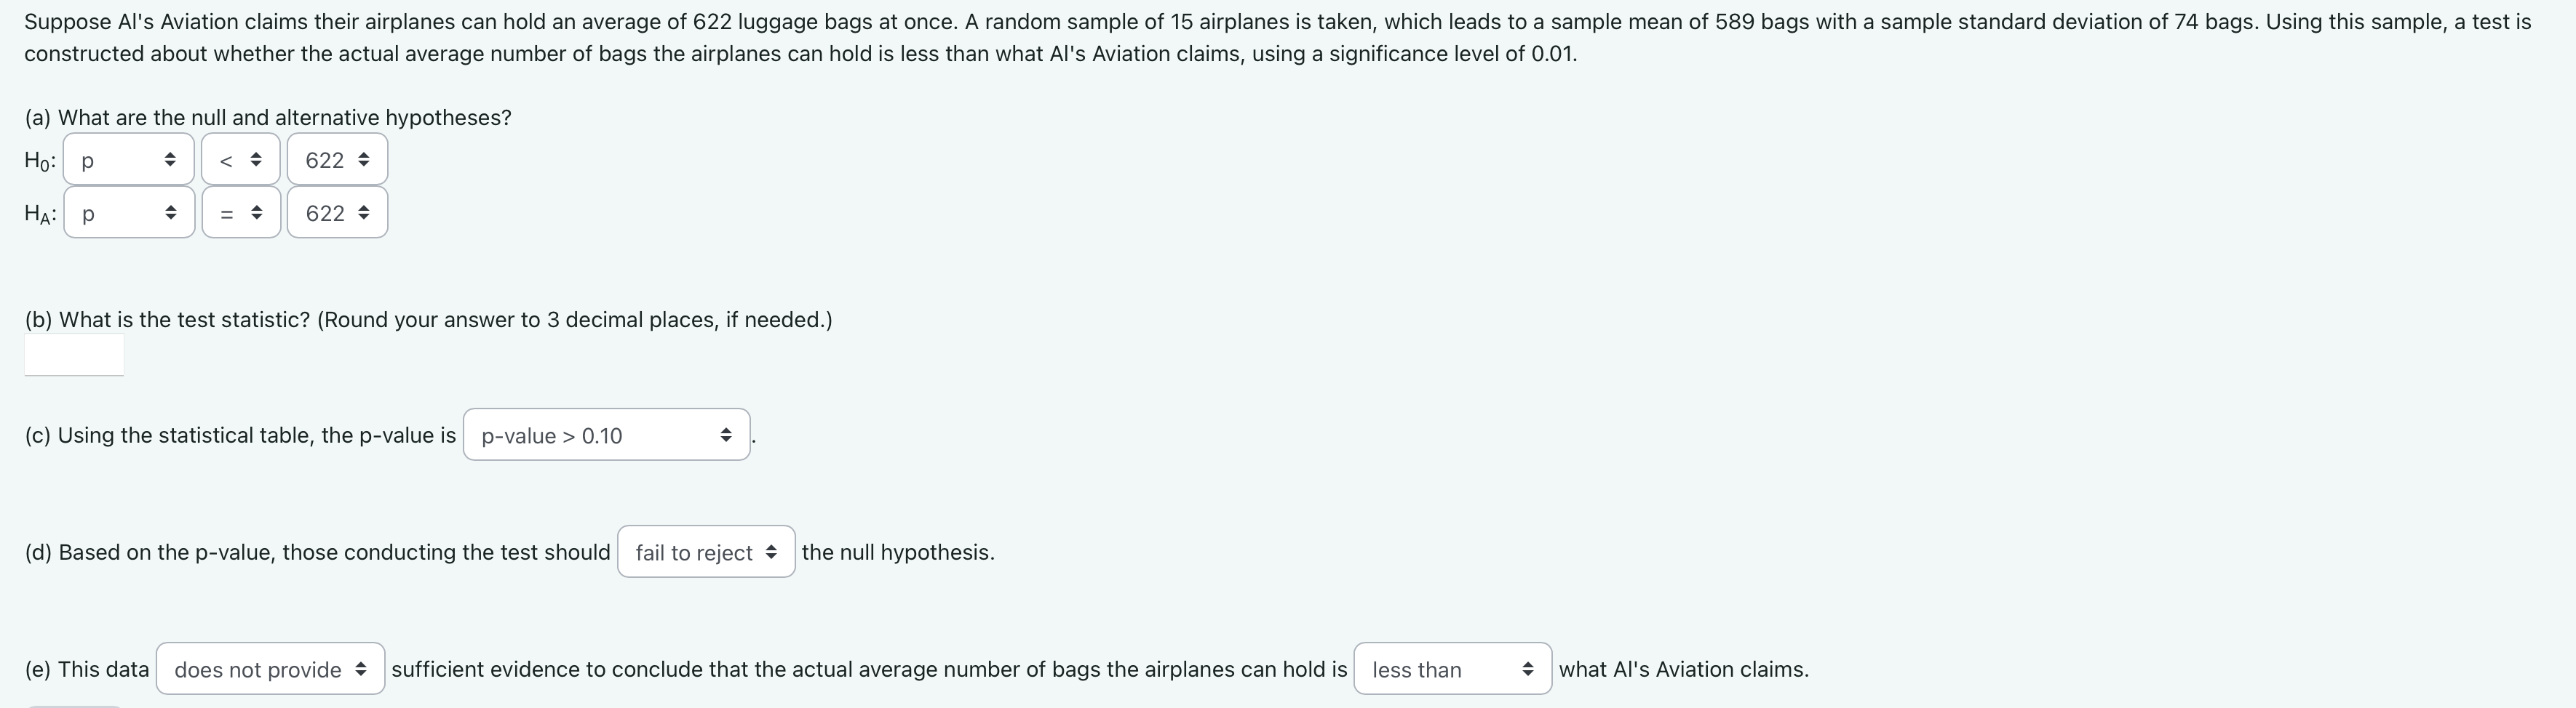Open the 'does not provide' dropdown in part (e)
This screenshot has width=2576, height=708.
269,669
